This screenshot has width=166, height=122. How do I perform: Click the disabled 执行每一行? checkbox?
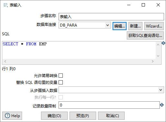[x=61, y=97]
